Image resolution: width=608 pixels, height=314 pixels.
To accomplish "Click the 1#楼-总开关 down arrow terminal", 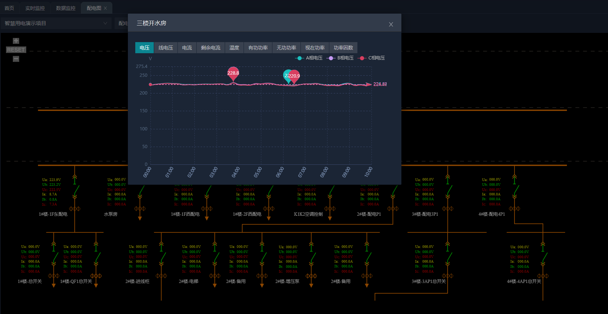I will pos(54,285).
